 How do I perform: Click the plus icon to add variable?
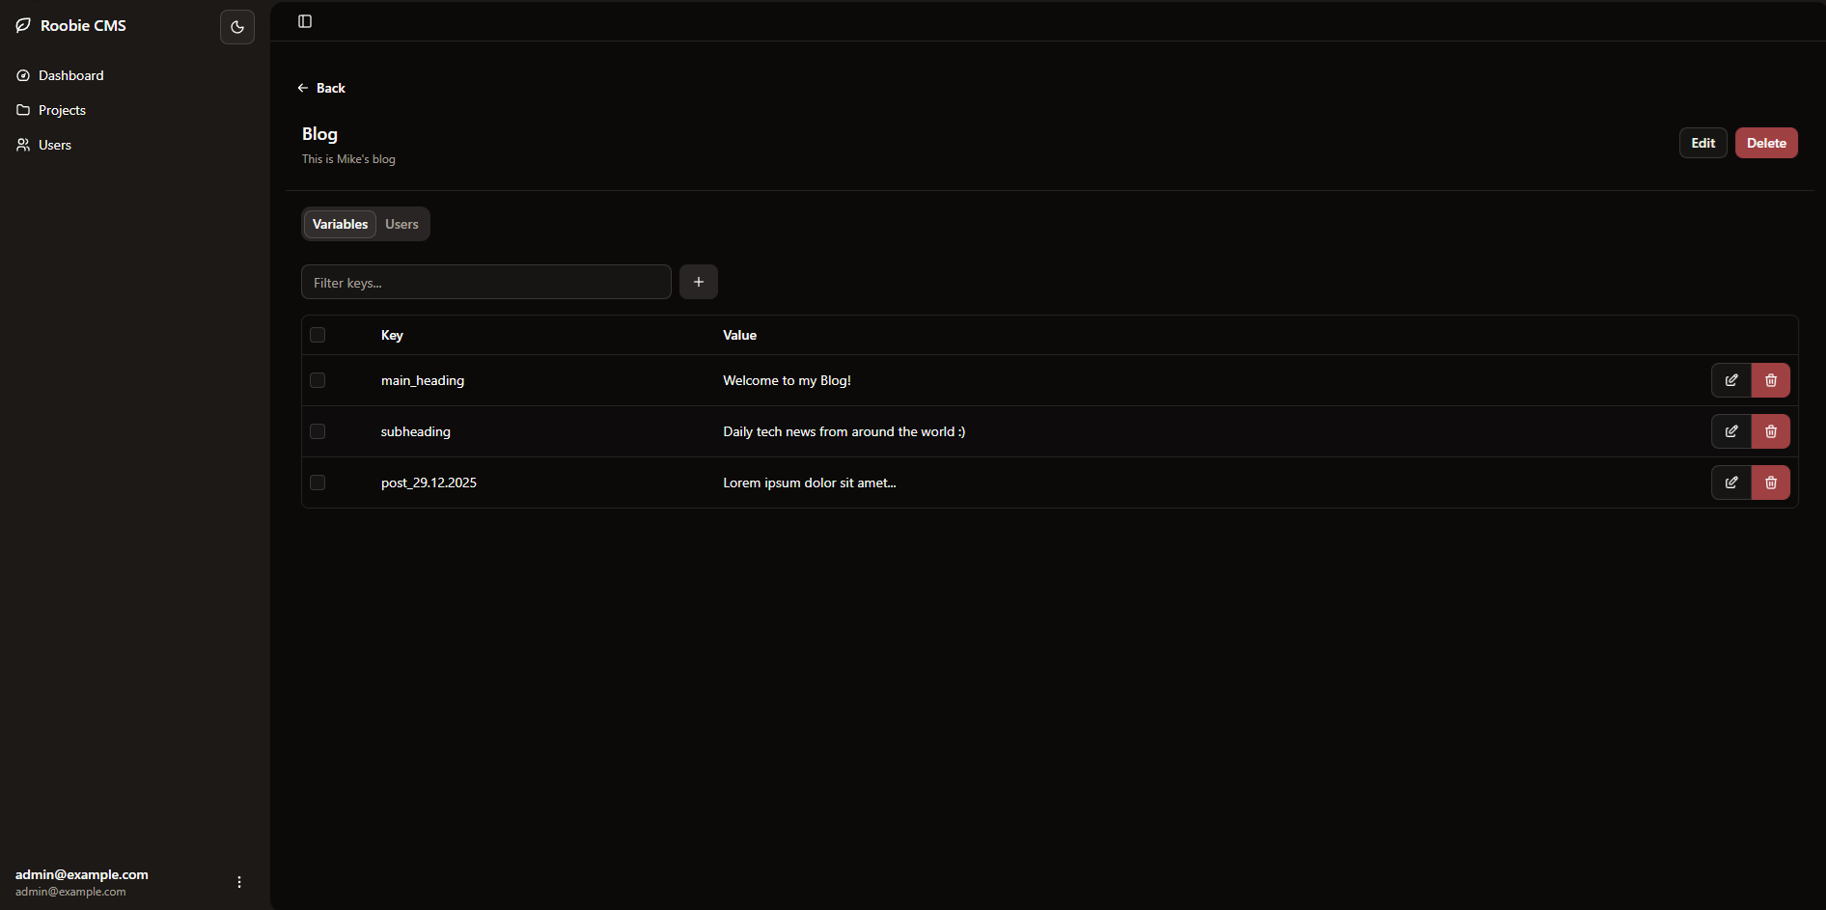[699, 282]
